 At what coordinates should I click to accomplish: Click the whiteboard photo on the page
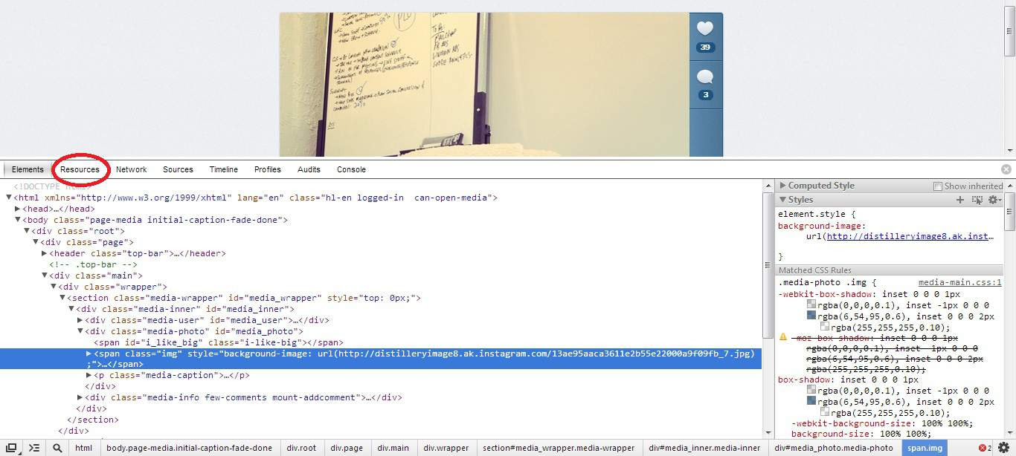click(x=484, y=84)
